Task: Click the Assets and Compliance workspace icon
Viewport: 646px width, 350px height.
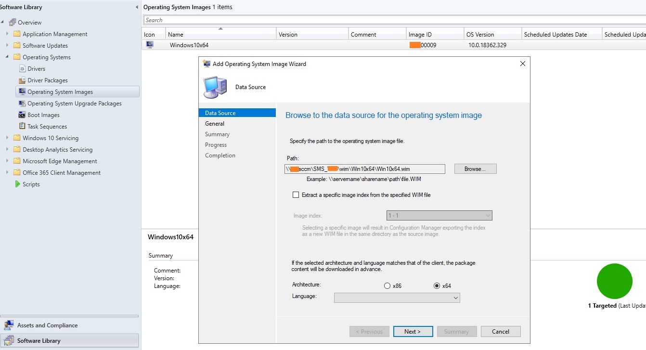Action: click(9, 325)
